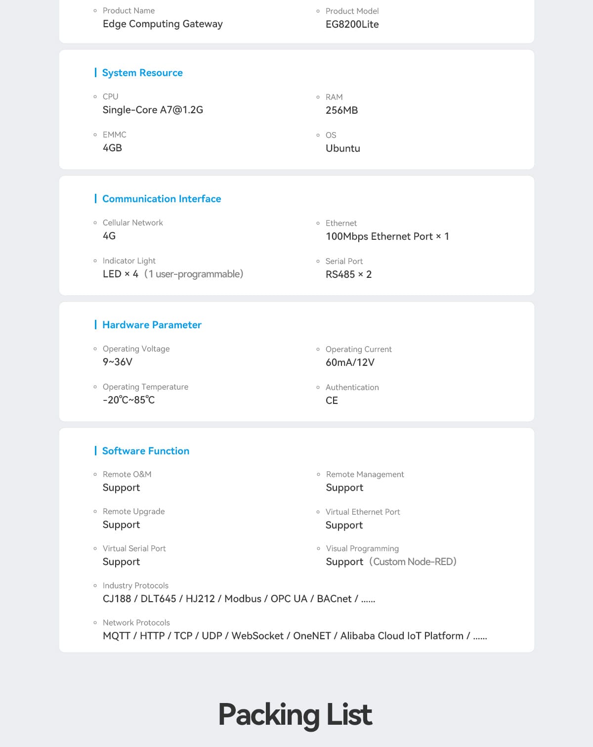The height and width of the screenshot is (747, 593).
Task: Click the Communication Interface section heading
Action: (162, 199)
